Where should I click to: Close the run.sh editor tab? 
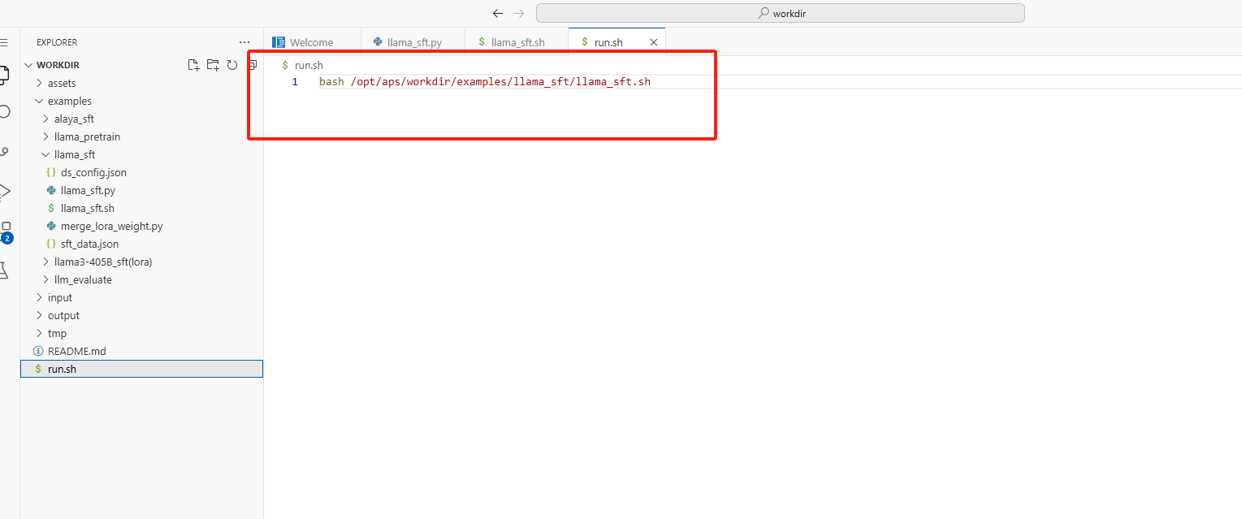pyautogui.click(x=653, y=42)
